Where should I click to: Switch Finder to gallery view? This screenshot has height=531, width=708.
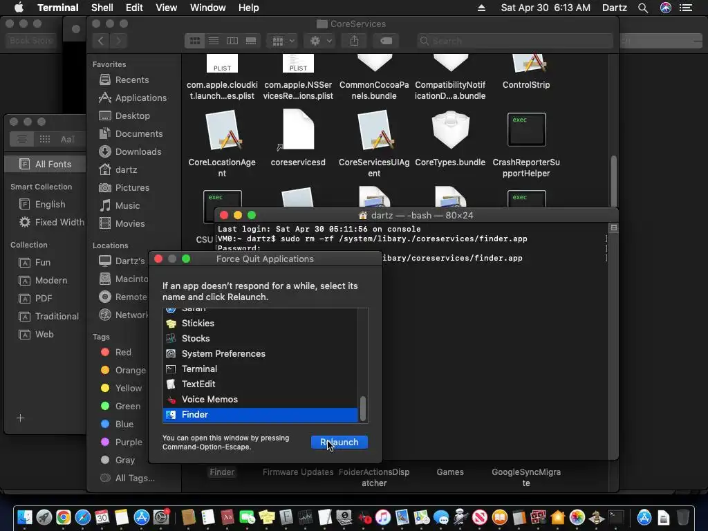[251, 41]
